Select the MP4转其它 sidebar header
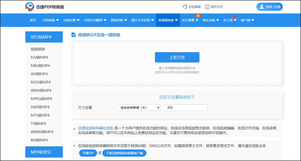Viewport: 301px width, 161px height. click(x=44, y=152)
